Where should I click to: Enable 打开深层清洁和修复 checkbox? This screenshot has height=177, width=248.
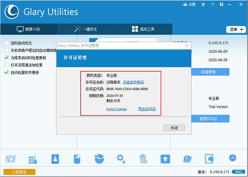coord(7,65)
